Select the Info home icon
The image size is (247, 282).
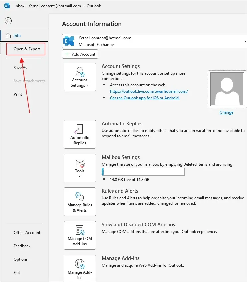[x=8, y=36]
